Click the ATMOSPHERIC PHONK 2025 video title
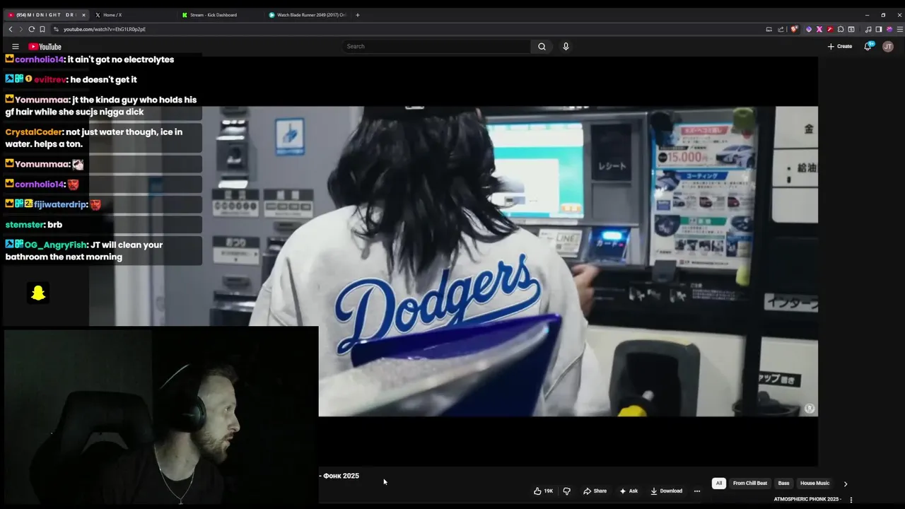The height and width of the screenshot is (509, 905). (x=807, y=499)
